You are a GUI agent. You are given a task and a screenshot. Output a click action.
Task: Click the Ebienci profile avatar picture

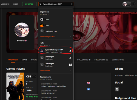click(22, 30)
